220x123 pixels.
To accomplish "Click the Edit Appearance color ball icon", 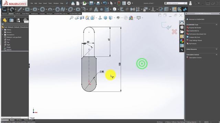I will coord(131,18).
